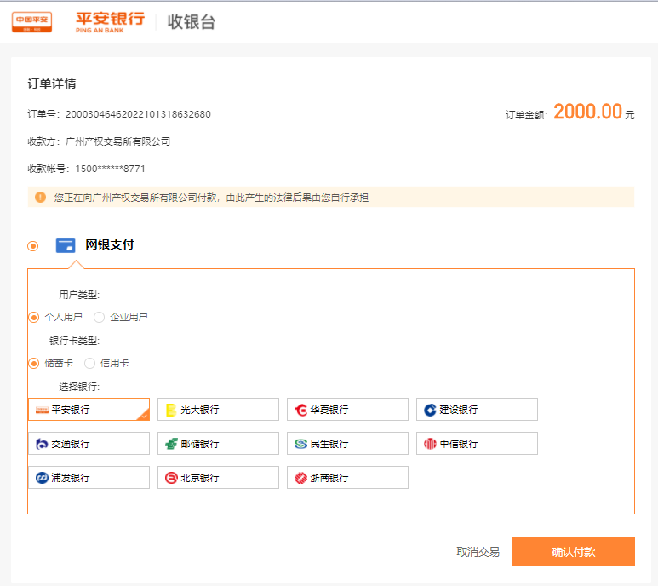Click the 收银台 page title
Viewport: 658px width, 586px height.
[192, 22]
